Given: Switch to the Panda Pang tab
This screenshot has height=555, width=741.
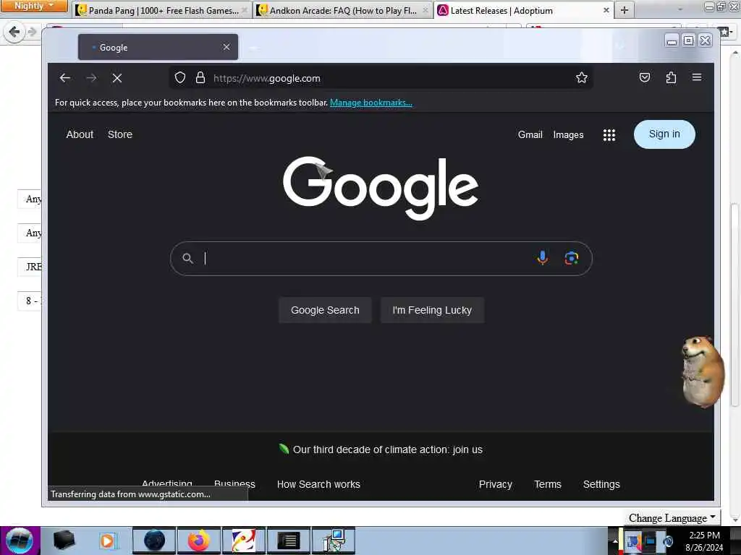Looking at the screenshot, I should coord(161,10).
